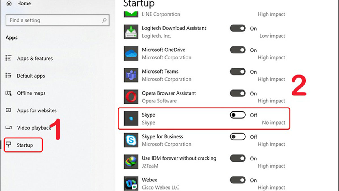This screenshot has height=191, width=339.
Task: Disable Logitech Download Assistant startup toggle
Action: (238, 28)
